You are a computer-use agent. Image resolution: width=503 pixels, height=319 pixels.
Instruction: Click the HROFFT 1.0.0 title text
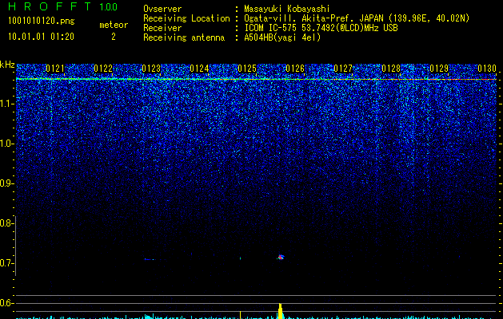click(63, 6)
